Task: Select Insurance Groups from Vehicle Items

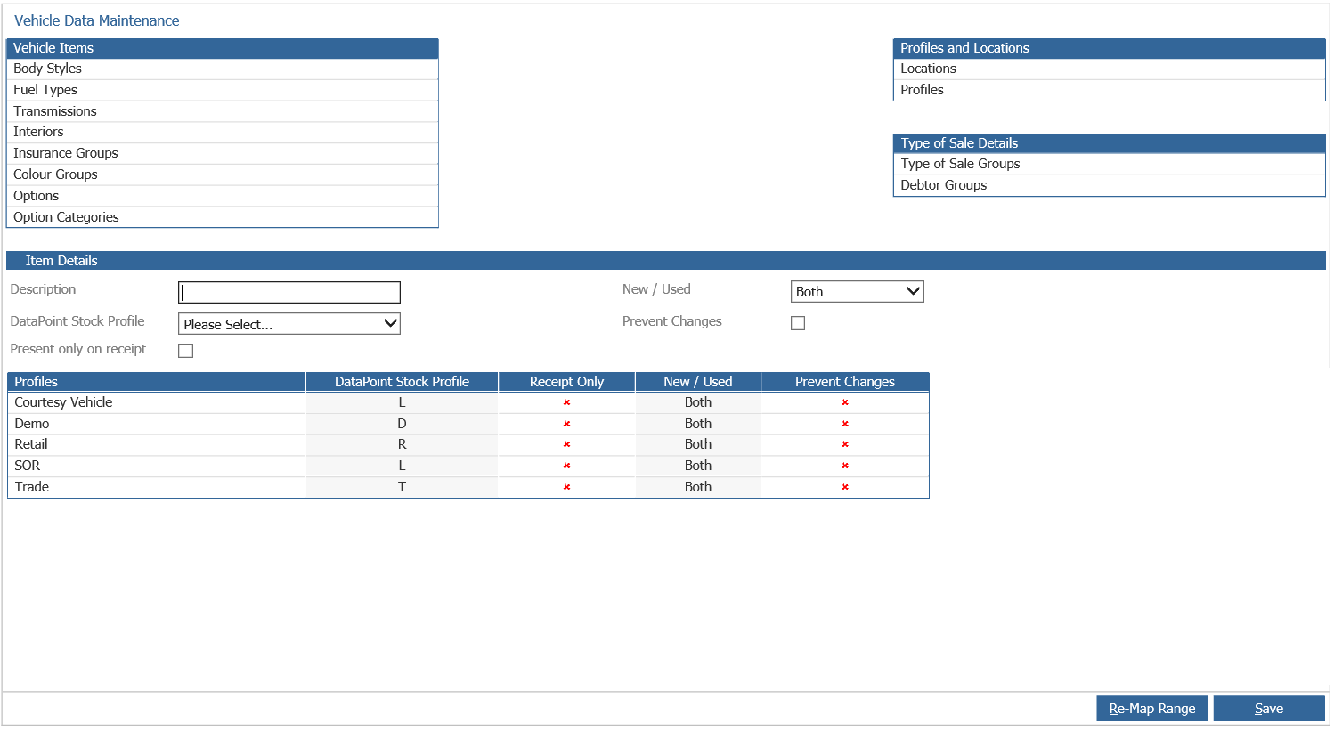Action: pyautogui.click(x=66, y=153)
